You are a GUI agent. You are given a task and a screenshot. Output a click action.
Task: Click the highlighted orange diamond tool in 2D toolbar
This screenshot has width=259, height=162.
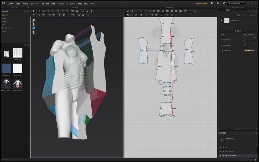(x=161, y=15)
